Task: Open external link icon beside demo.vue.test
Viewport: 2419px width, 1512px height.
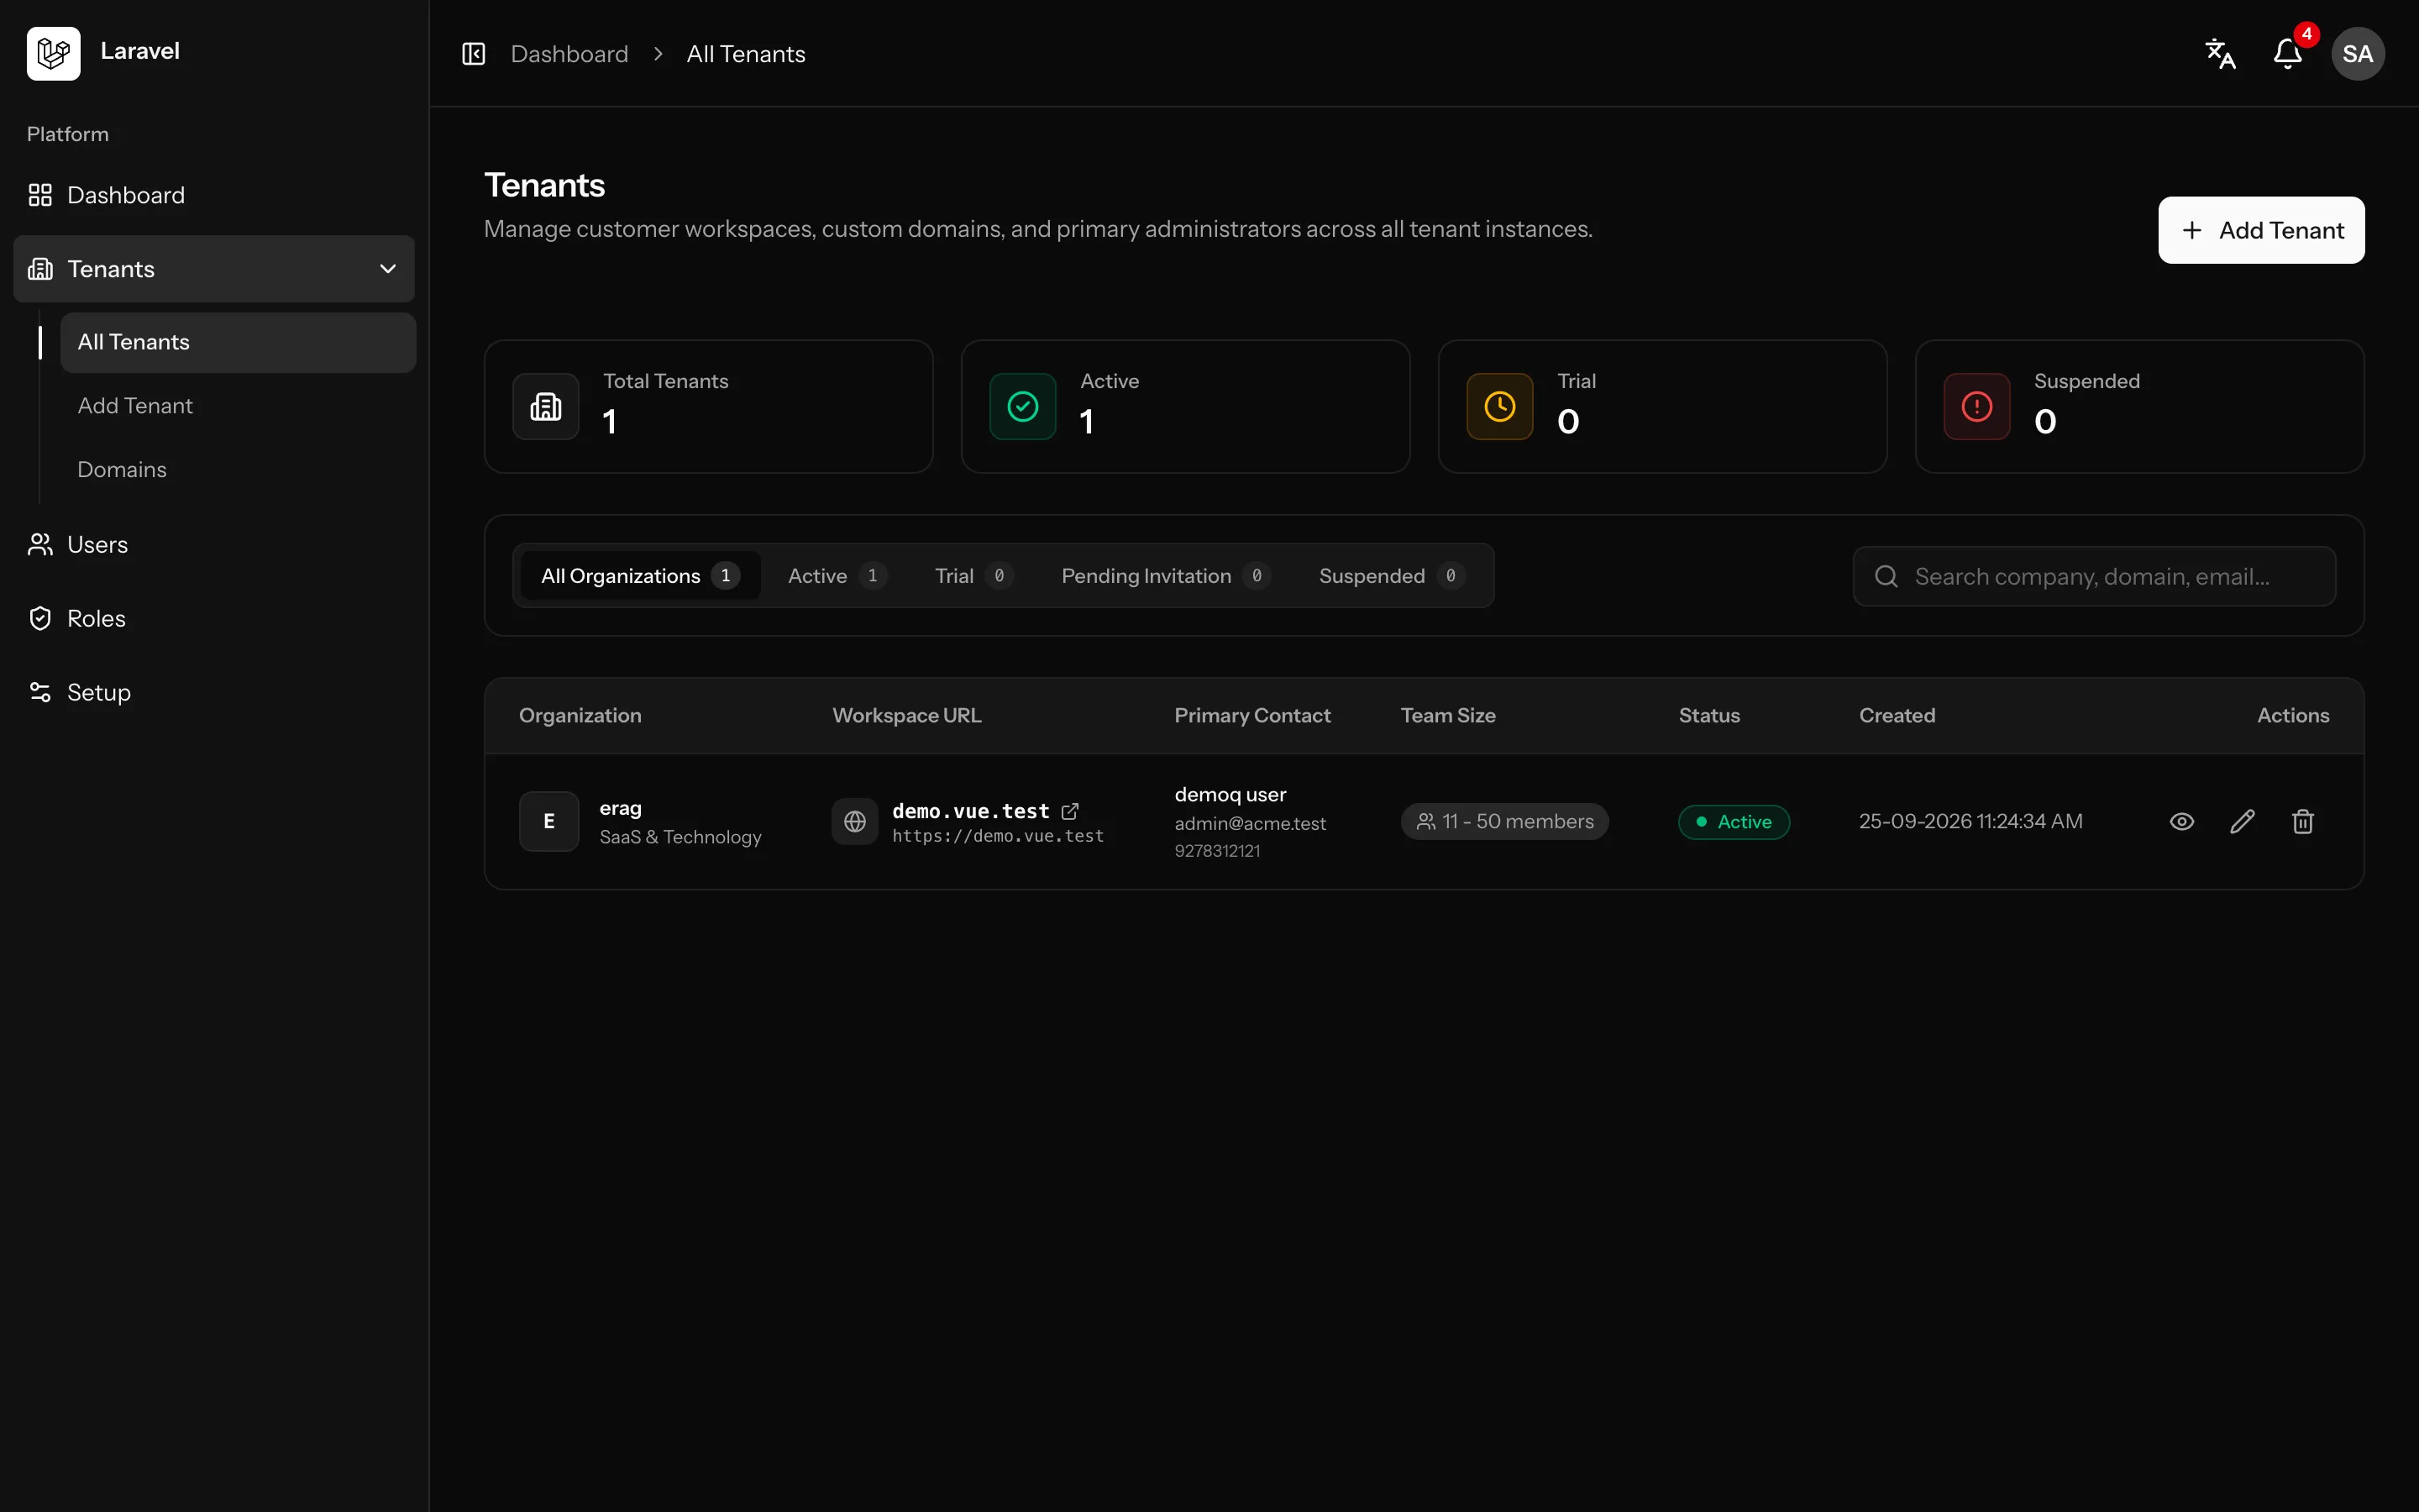Action: (1069, 811)
